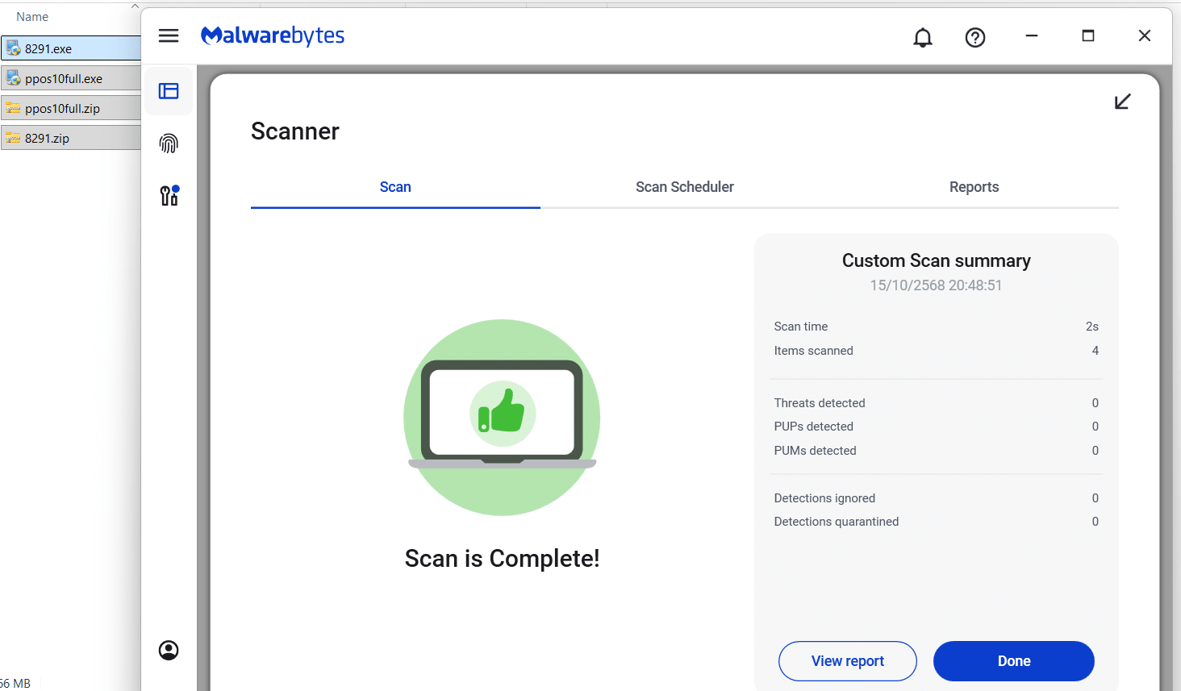The width and height of the screenshot is (1181, 691).
Task: Select the dashboard icon in sidebar
Action: [169, 91]
